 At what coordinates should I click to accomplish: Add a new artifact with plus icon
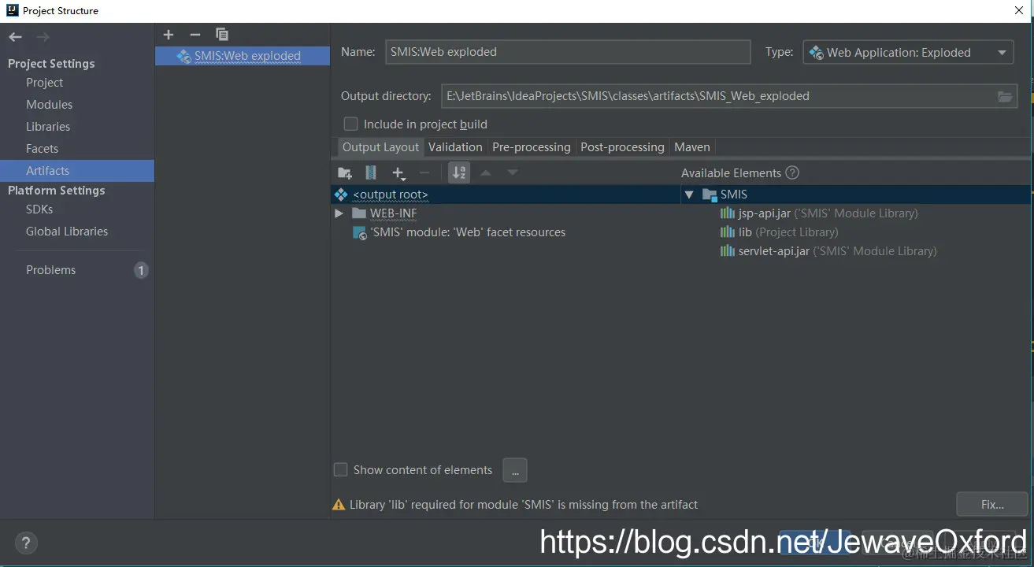169,35
